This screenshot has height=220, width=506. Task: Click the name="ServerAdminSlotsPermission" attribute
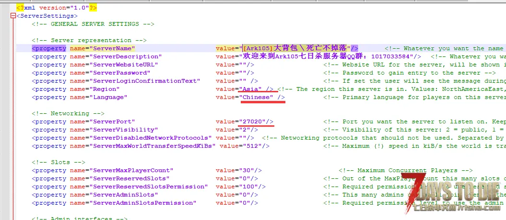click(x=133, y=203)
